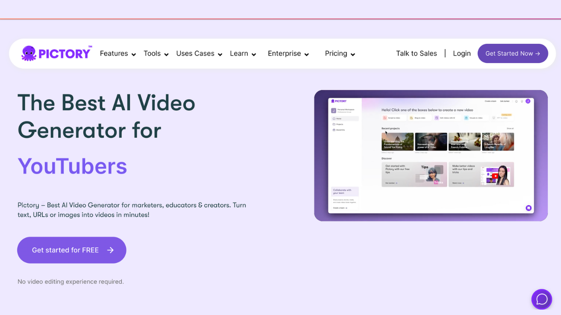Open the Pricing menu item
Viewport: 561px width, 315px height.
[x=340, y=54]
